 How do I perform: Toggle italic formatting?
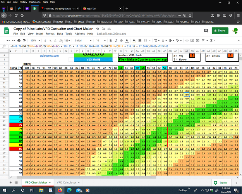(x=116, y=40)
